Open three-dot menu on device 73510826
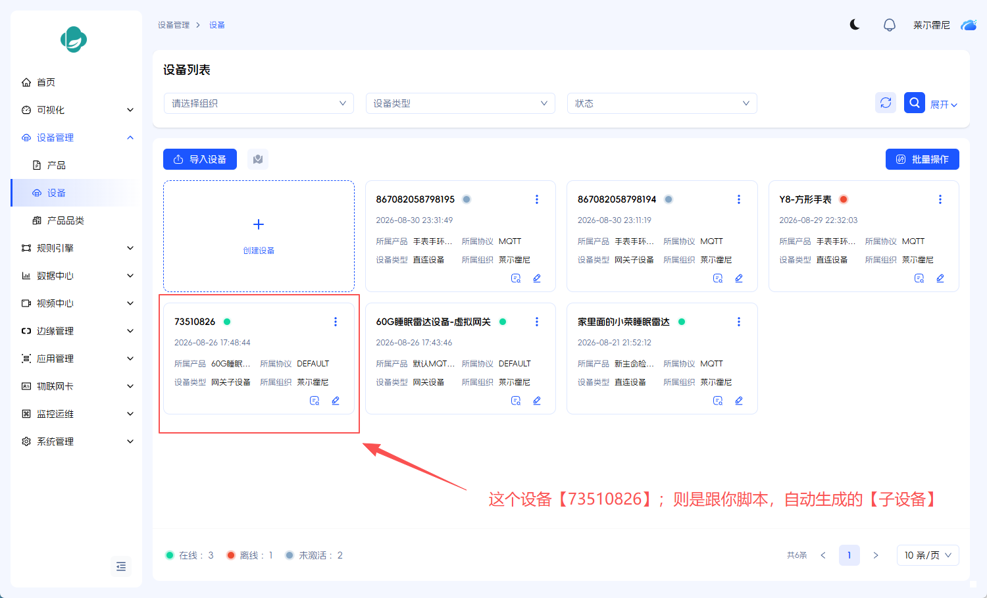 pyautogui.click(x=336, y=322)
